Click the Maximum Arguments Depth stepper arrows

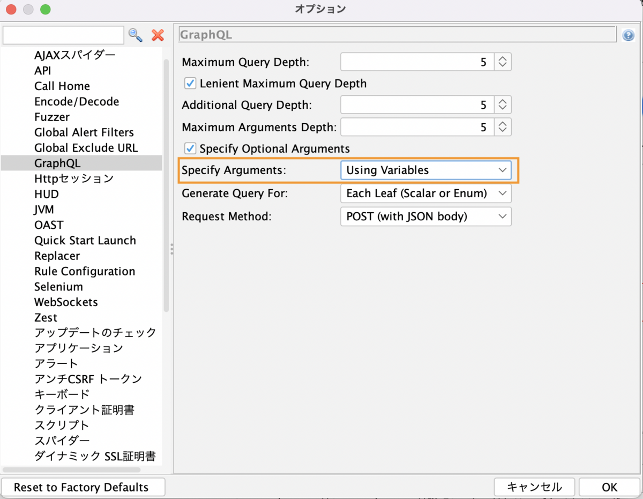503,127
